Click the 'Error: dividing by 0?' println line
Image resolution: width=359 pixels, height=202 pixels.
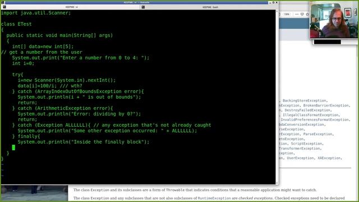(x=79, y=114)
